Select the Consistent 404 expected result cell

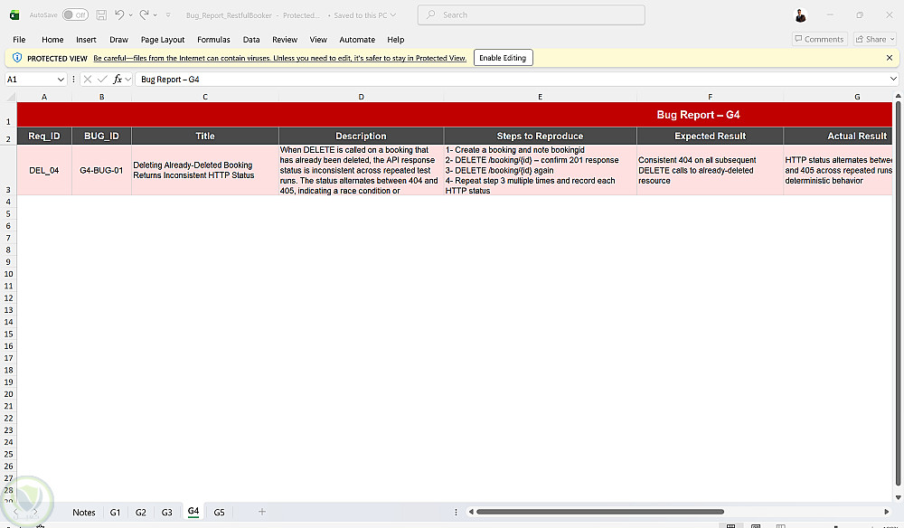click(710, 170)
